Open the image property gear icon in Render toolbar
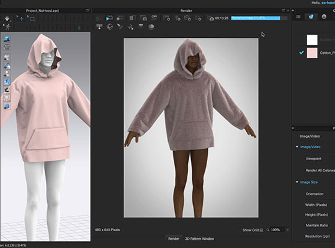 point(167,18)
